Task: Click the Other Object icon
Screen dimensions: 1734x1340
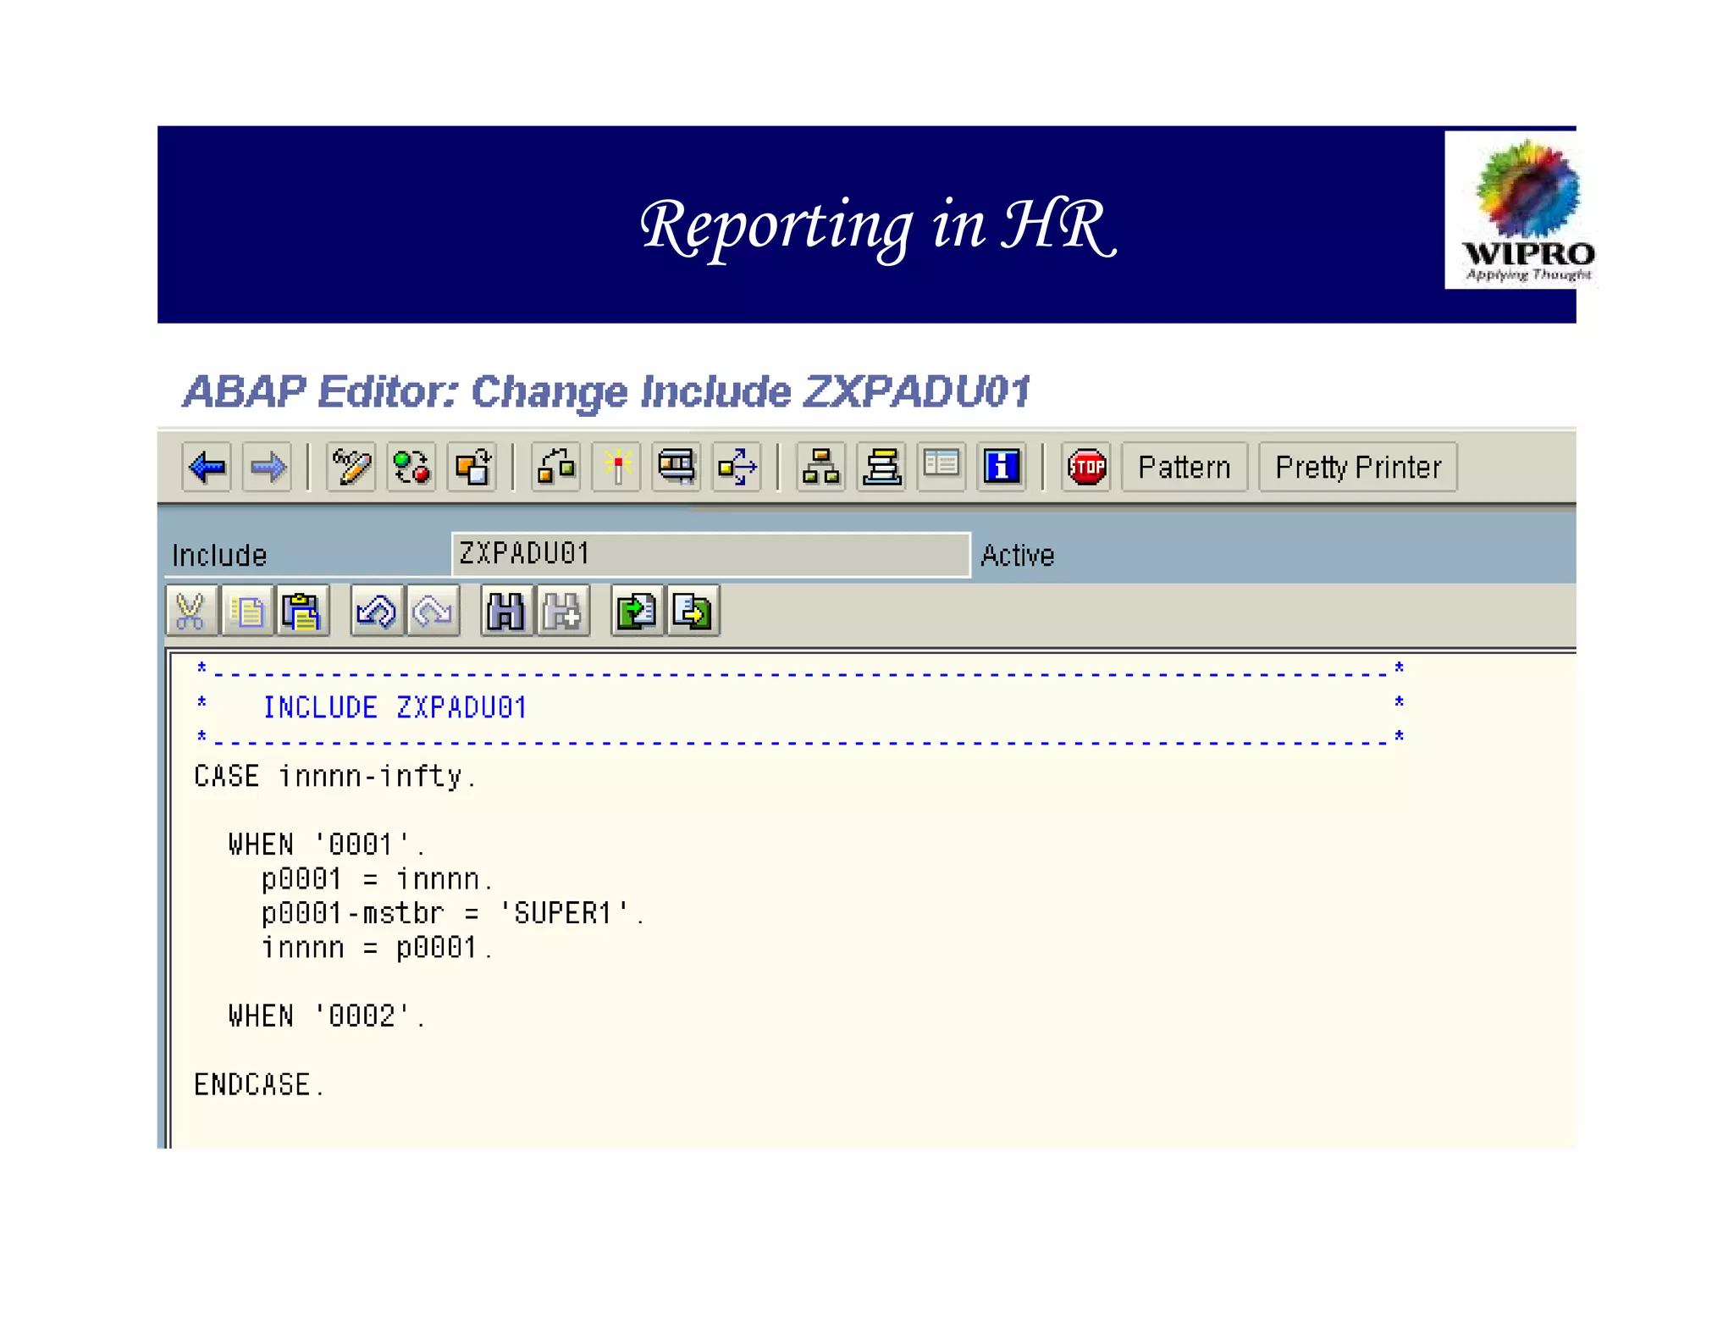Action: click(472, 467)
